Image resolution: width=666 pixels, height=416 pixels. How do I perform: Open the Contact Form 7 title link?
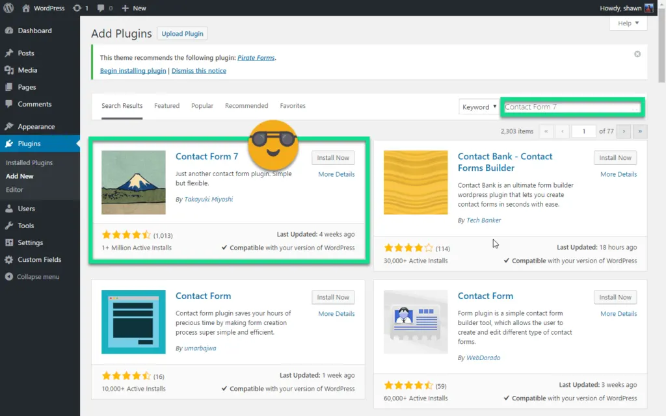[x=207, y=156]
